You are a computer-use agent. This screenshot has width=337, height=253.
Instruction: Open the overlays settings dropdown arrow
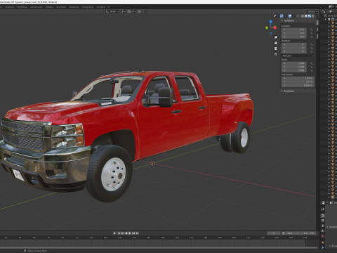coord(293,16)
